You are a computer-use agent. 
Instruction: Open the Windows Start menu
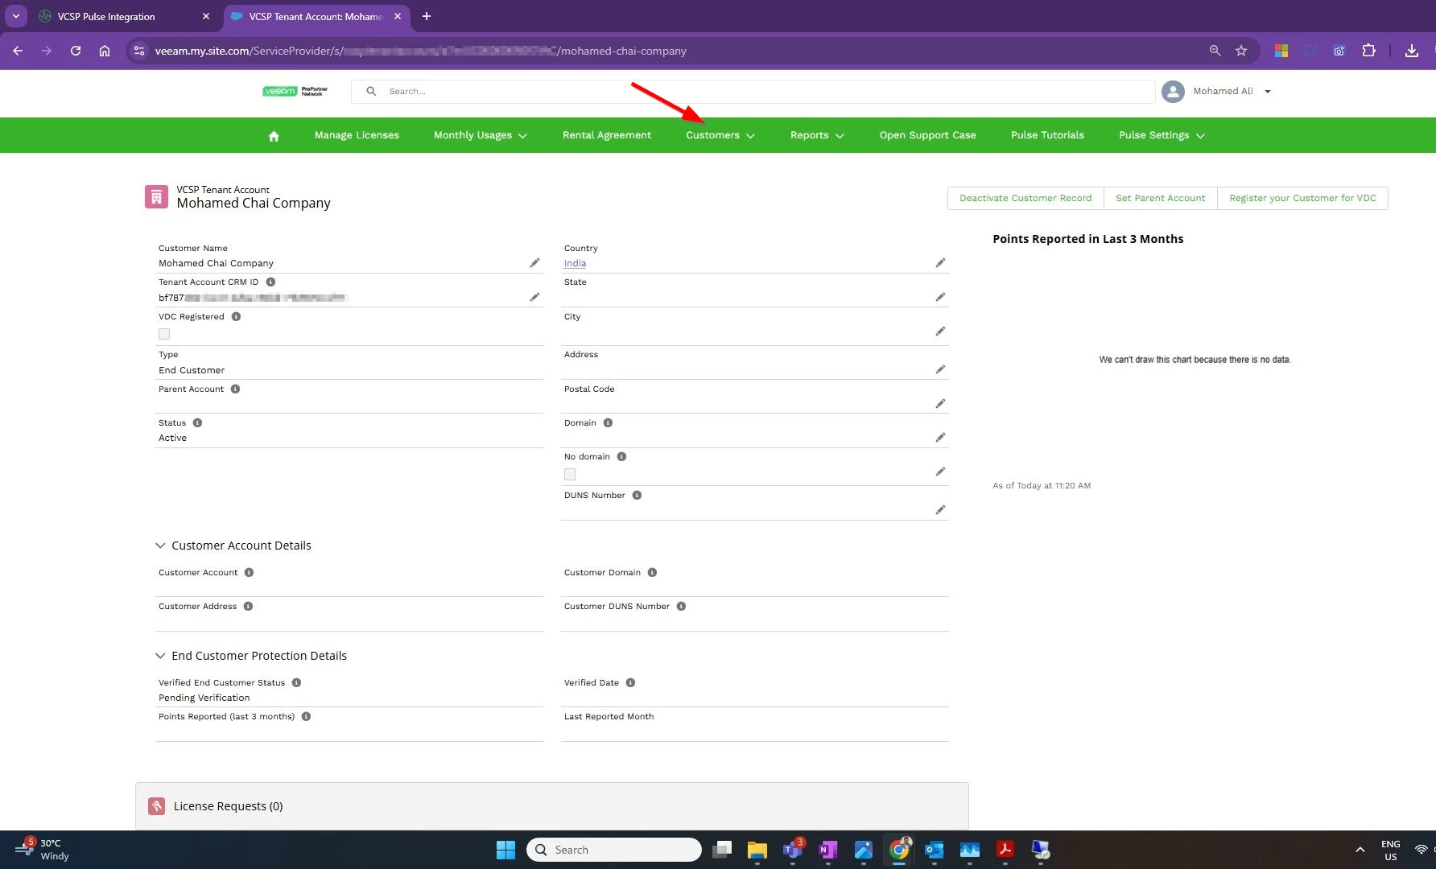pos(505,850)
